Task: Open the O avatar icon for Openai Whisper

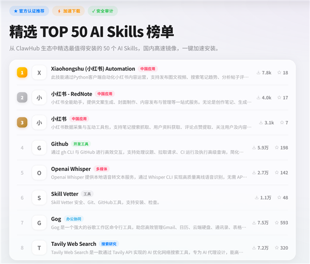Action: click(39, 173)
